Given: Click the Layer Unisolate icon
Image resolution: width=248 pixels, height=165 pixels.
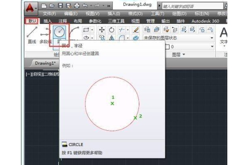Looking at the screenshot, I should click(193, 30).
